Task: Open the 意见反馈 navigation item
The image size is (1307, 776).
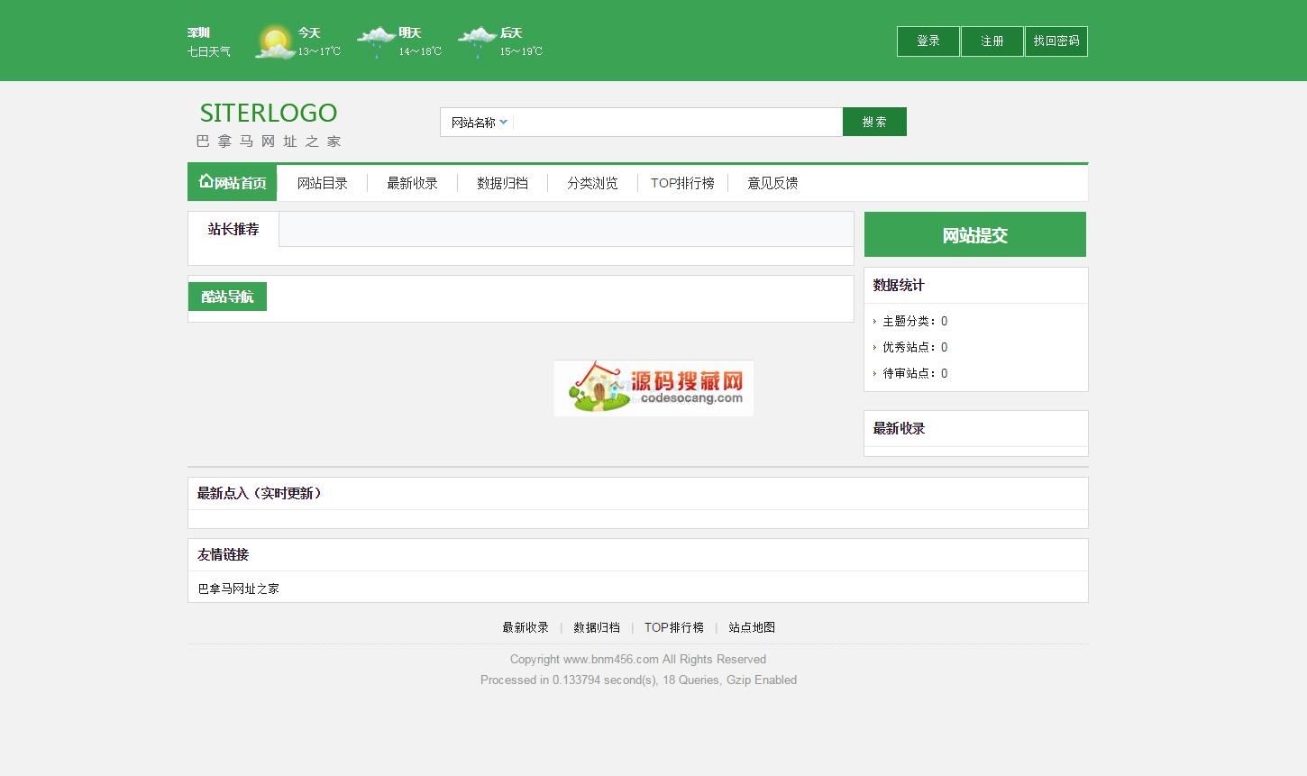Action: pos(772,183)
